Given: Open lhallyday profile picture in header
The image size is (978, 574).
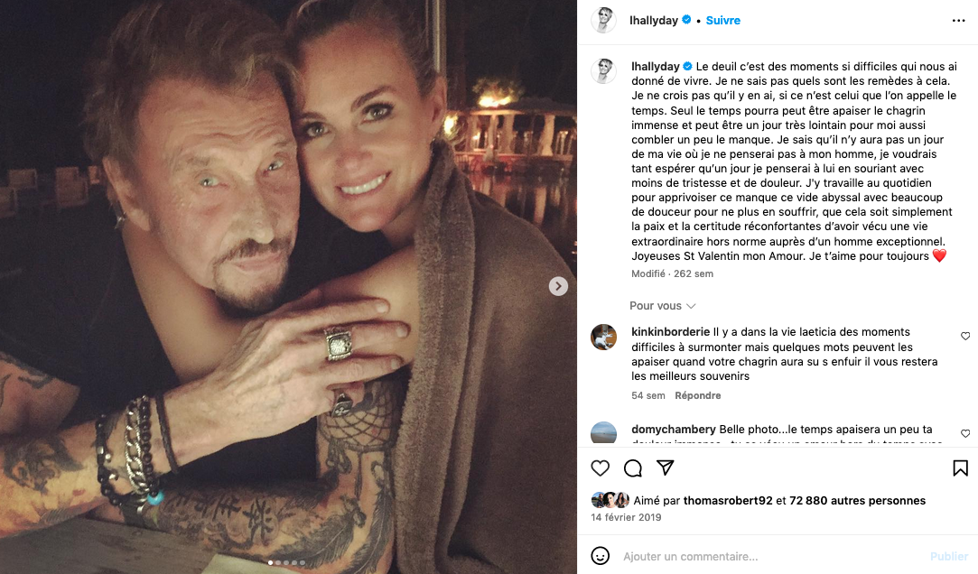Looking at the screenshot, I should point(603,20).
